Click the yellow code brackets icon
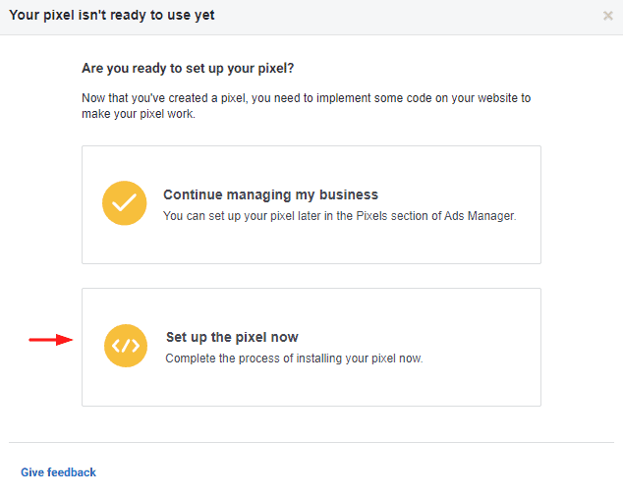 coord(126,346)
